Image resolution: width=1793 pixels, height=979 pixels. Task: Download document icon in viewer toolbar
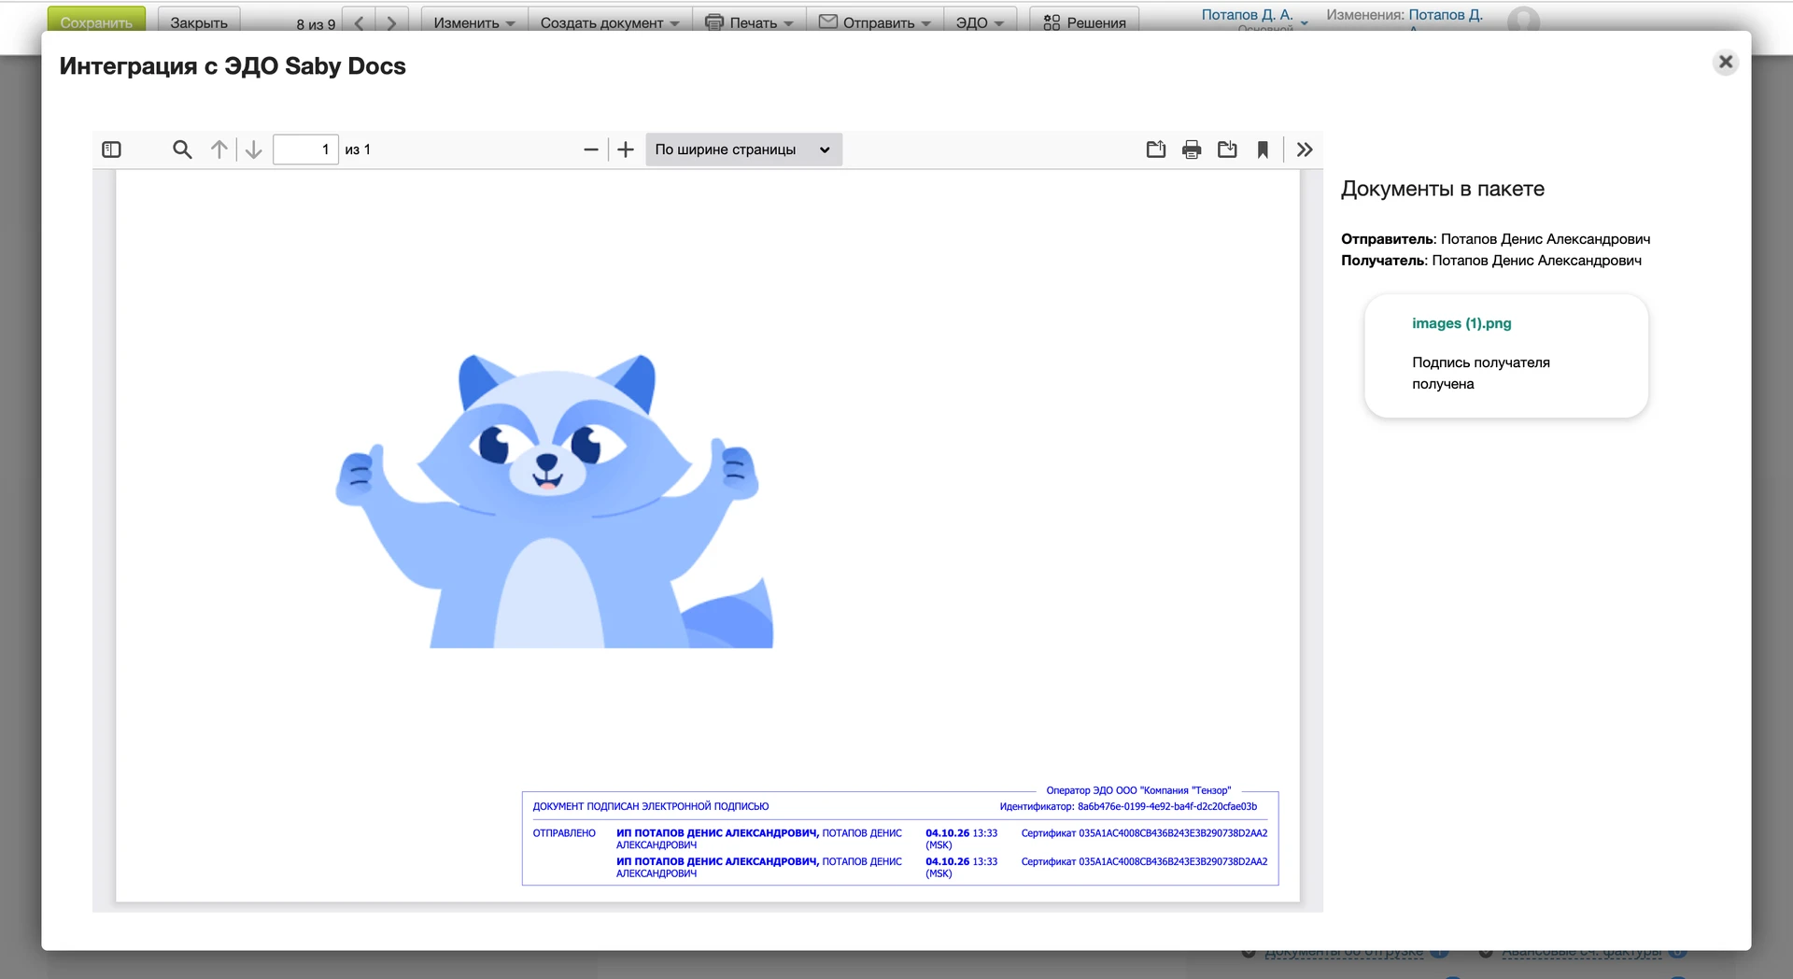1227,149
